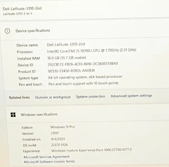Screen dimensions: 169x167
Task: Select the System type value 64-bit operating system
Action: 85,77
